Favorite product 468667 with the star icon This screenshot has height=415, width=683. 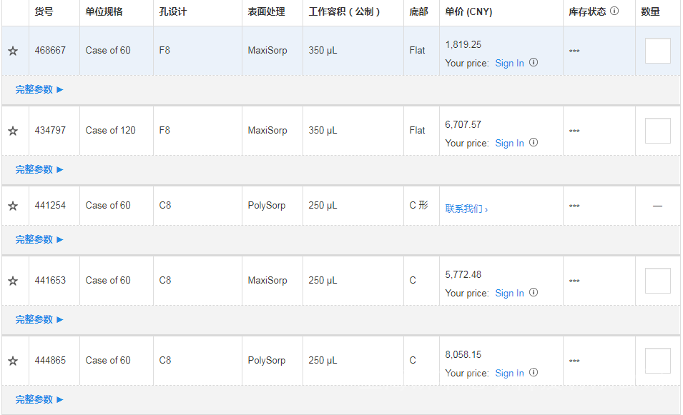tap(13, 51)
